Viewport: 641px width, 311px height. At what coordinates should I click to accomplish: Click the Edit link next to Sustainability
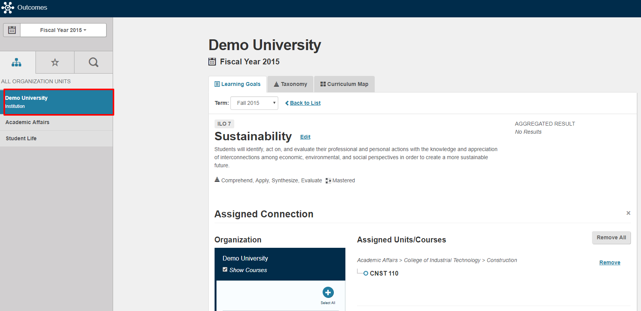point(305,137)
